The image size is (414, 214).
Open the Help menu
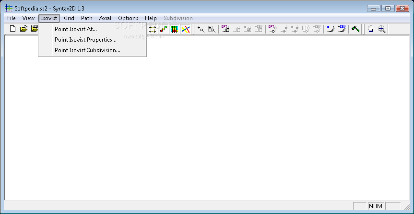[x=151, y=18]
